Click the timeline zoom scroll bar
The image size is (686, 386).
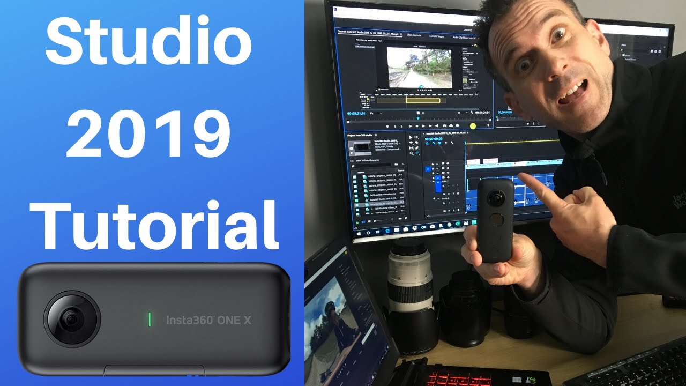tap(447, 213)
